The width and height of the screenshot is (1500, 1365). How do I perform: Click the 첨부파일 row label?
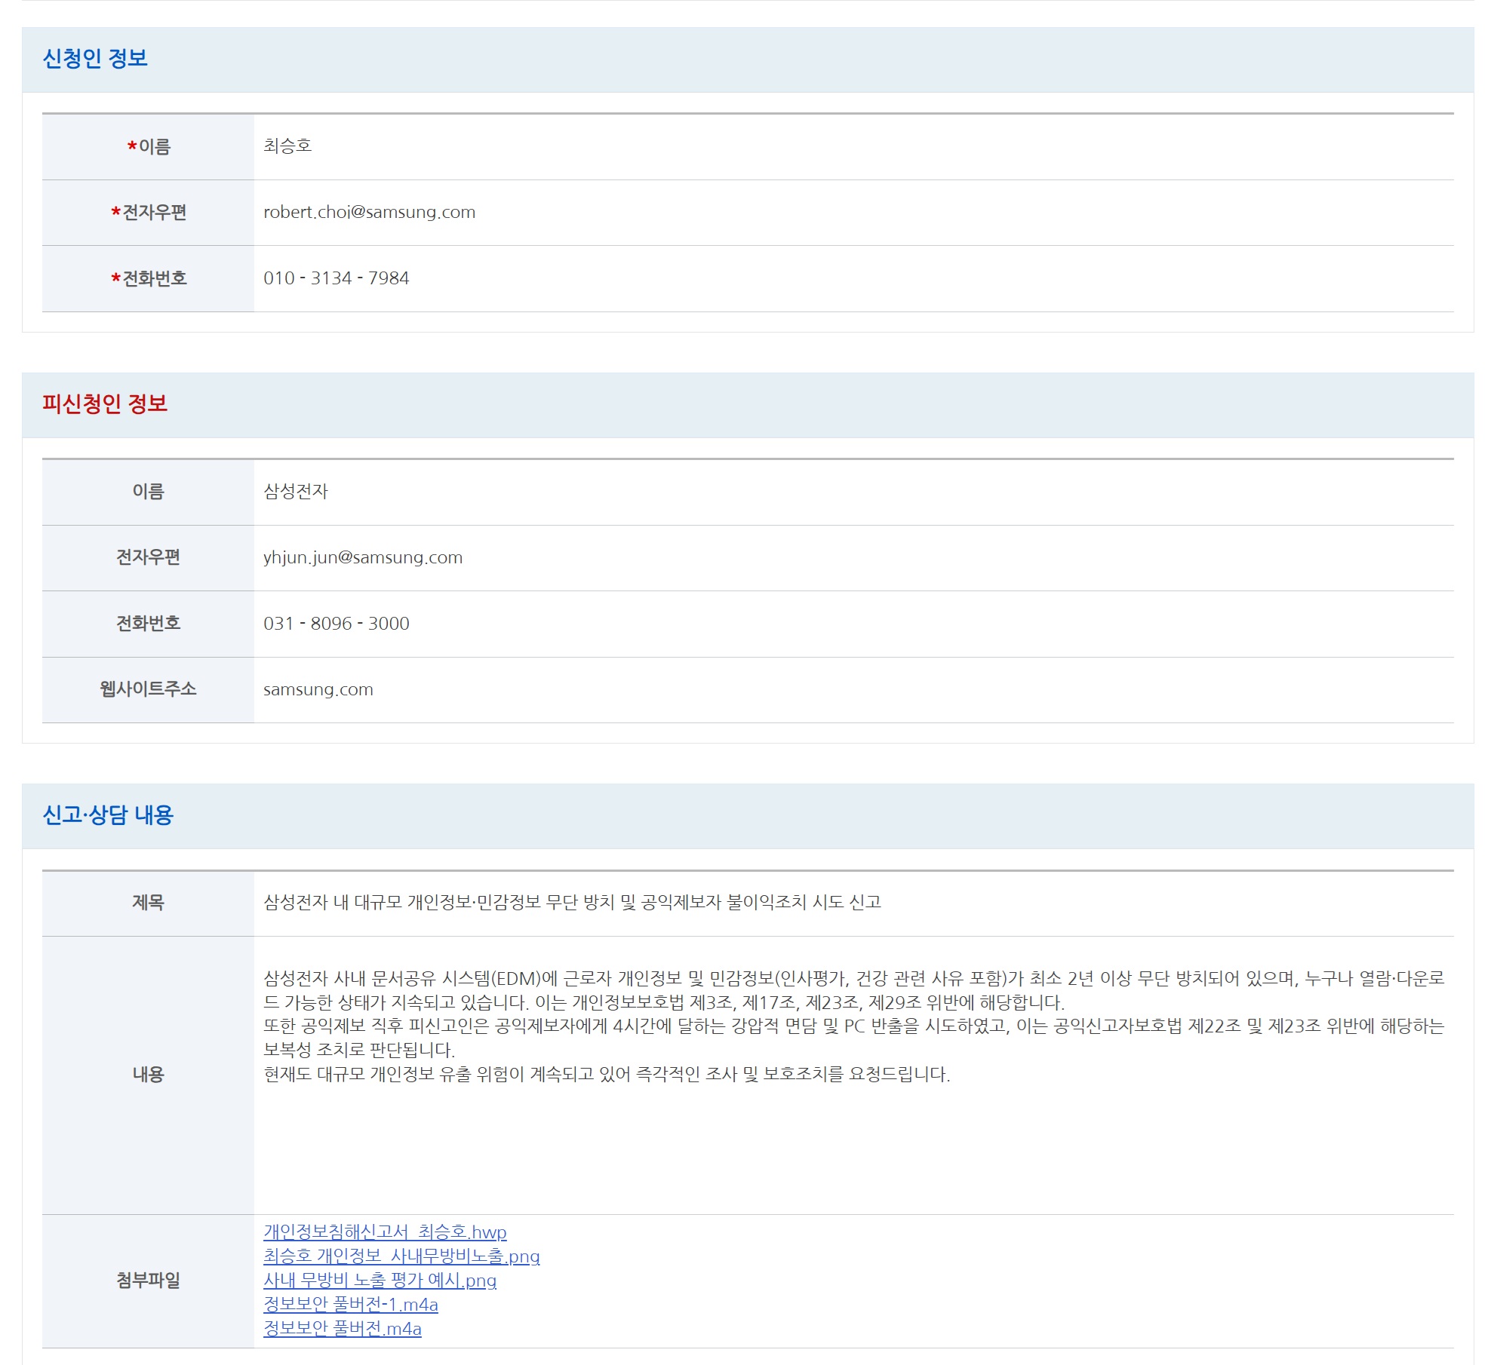click(x=148, y=1280)
